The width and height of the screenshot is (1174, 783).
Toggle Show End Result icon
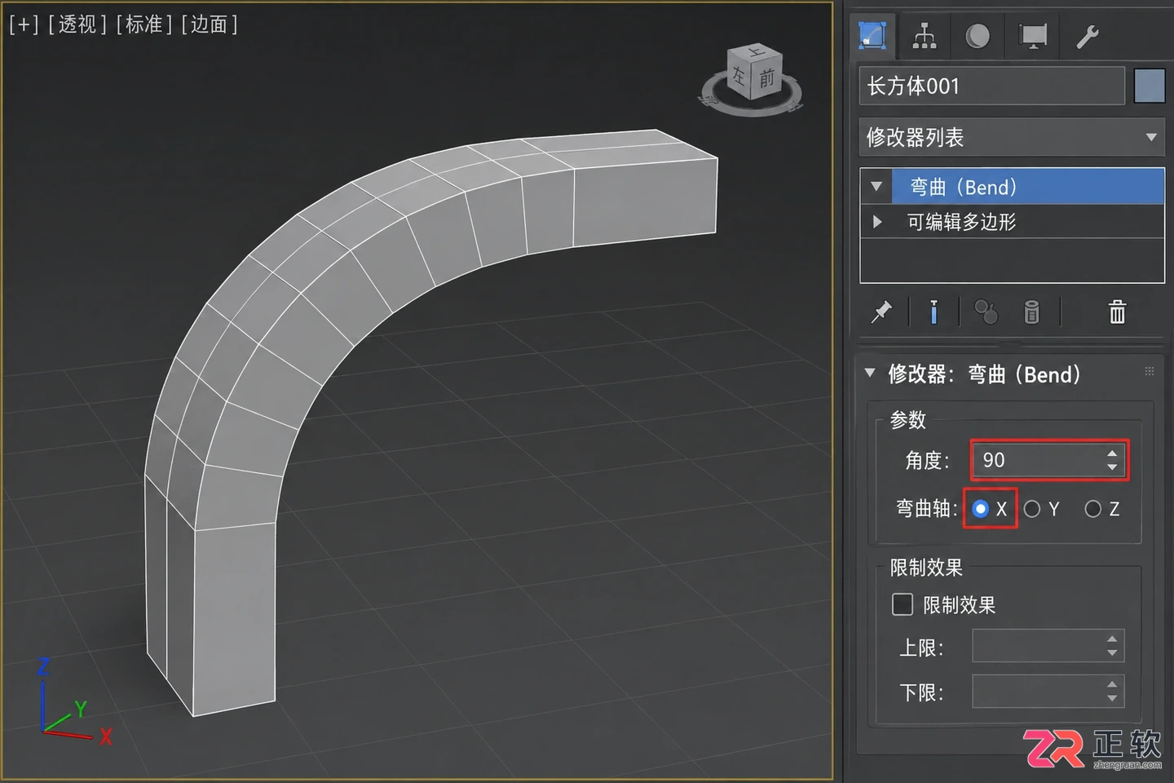(x=933, y=312)
